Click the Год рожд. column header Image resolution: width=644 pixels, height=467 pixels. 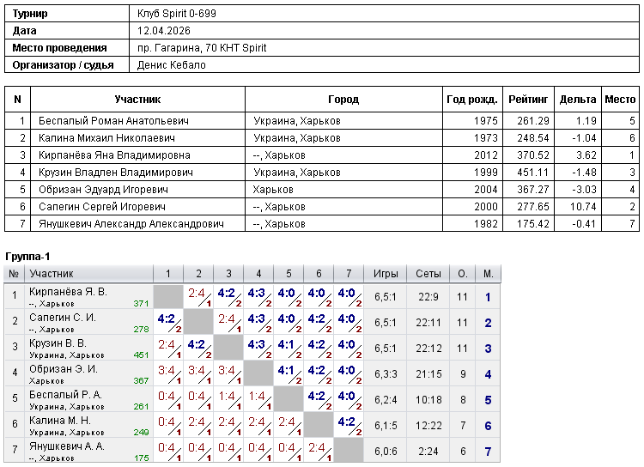click(472, 99)
